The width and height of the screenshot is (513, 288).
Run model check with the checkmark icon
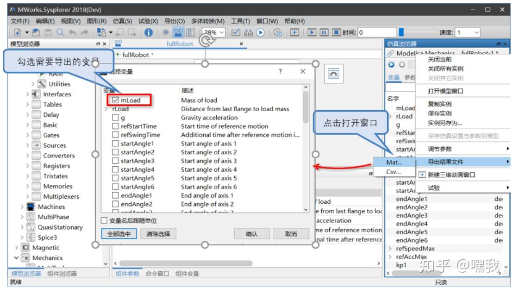[x=236, y=32]
